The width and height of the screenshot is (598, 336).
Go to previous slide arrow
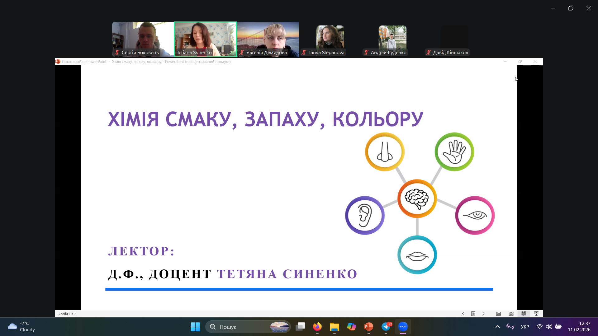[x=463, y=314]
